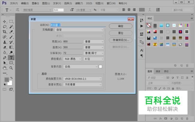Select the Zoom tool
Viewport: 195px width, 122px height.
[11, 68]
